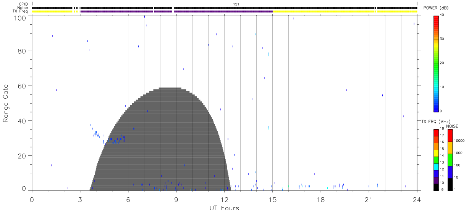469x216 pixels.
Task: Select 40 on the Range Gate axis
Action: click(x=21, y=121)
